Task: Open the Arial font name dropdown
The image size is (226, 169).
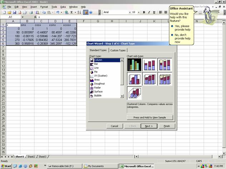Action: [129, 12]
